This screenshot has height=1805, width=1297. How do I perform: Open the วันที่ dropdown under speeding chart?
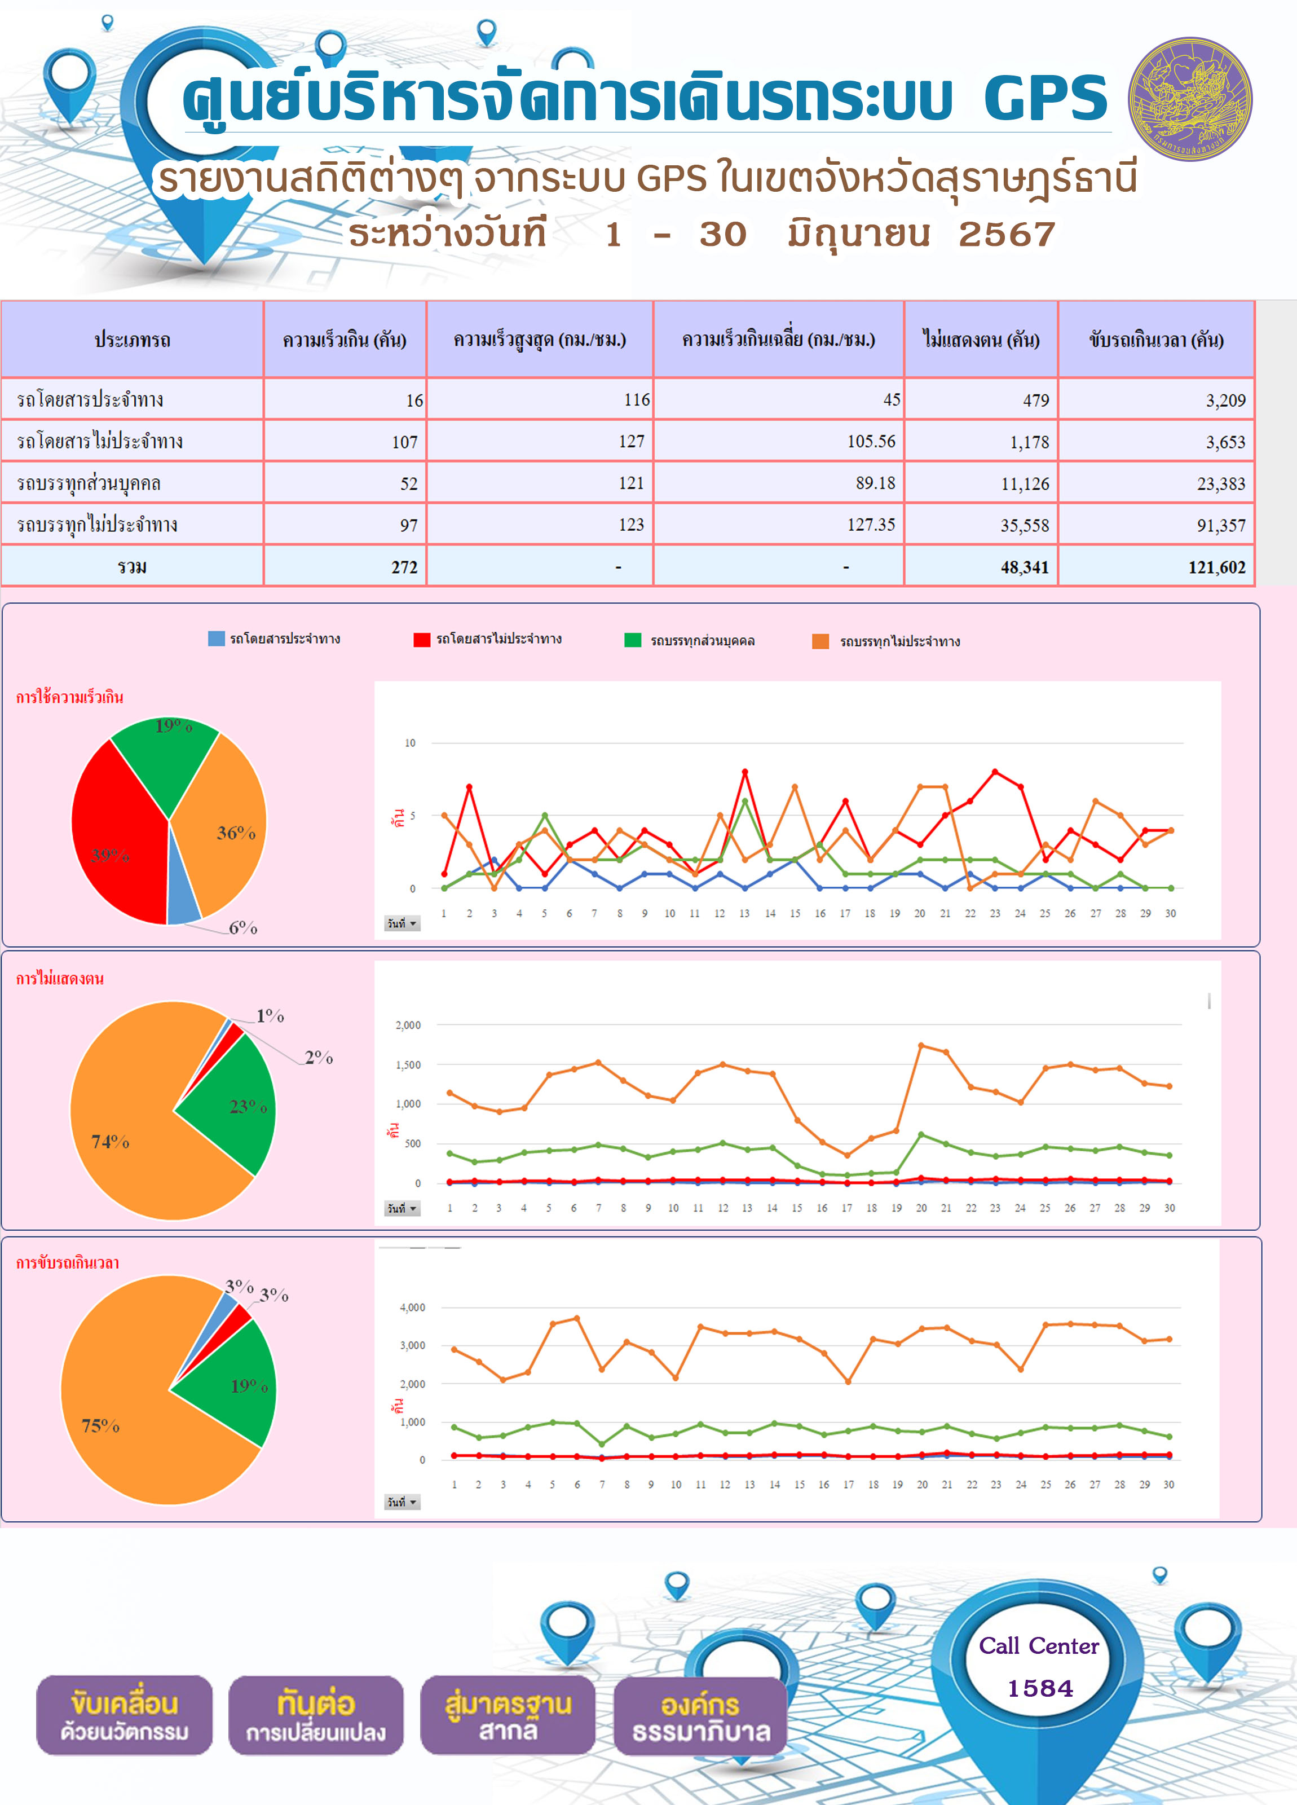pyautogui.click(x=402, y=923)
